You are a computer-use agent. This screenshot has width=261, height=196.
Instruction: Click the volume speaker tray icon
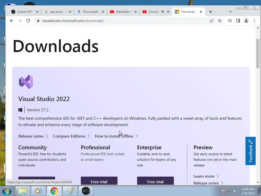point(235,191)
